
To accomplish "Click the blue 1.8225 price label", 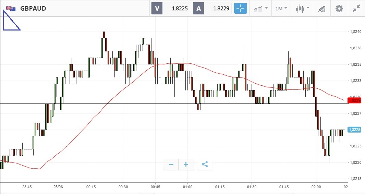I will coord(354,130).
